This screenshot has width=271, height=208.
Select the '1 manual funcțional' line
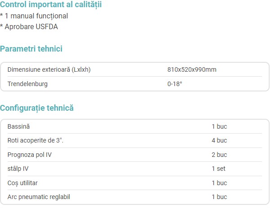point(34,16)
